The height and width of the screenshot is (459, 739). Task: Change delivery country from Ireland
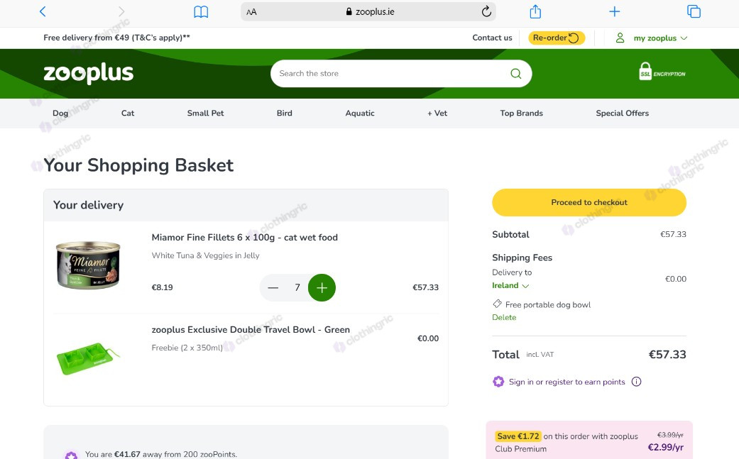point(510,285)
